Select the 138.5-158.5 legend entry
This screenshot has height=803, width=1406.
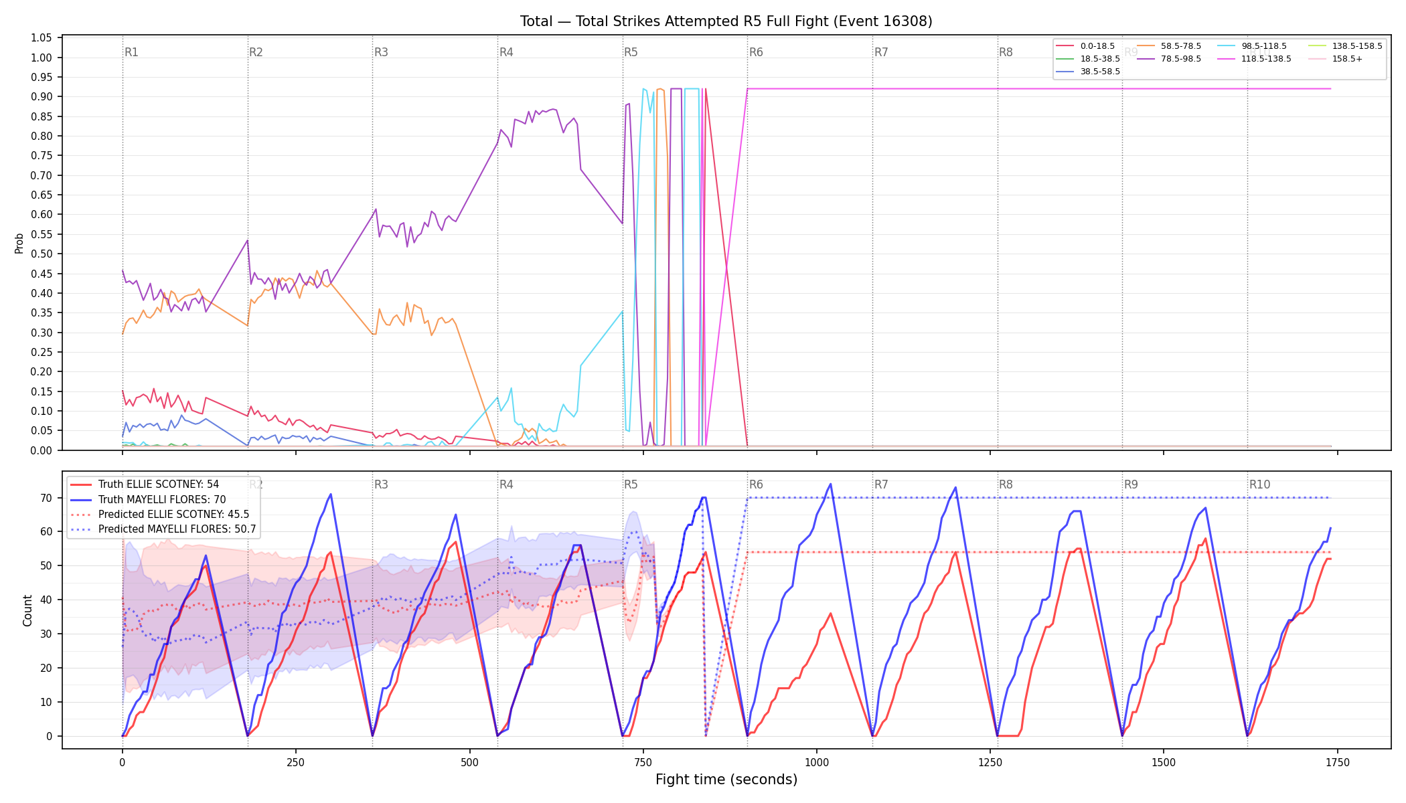[x=1345, y=46]
